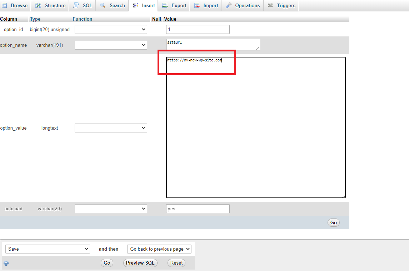Click the Function column header
Viewport: 409px width, 271px height.
(83, 19)
